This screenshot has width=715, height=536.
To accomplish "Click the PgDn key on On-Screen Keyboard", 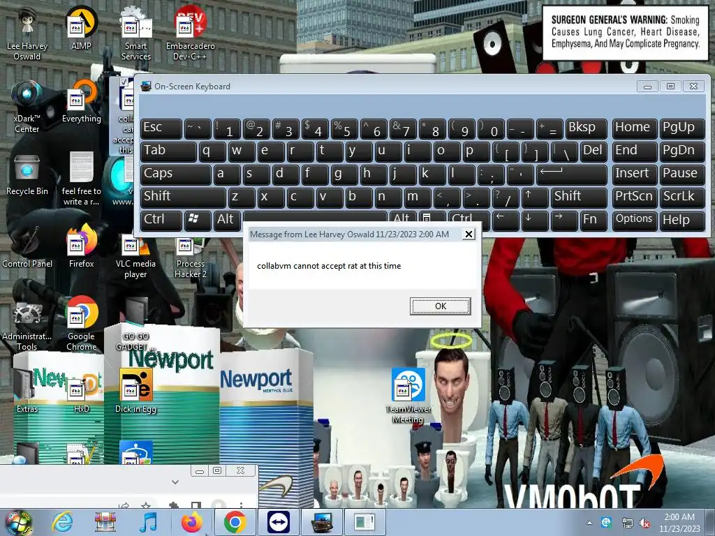I will pyautogui.click(x=682, y=151).
